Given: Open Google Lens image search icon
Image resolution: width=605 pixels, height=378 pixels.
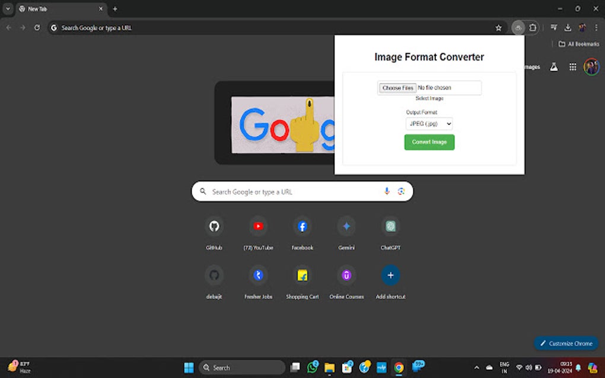Looking at the screenshot, I should [x=402, y=191].
